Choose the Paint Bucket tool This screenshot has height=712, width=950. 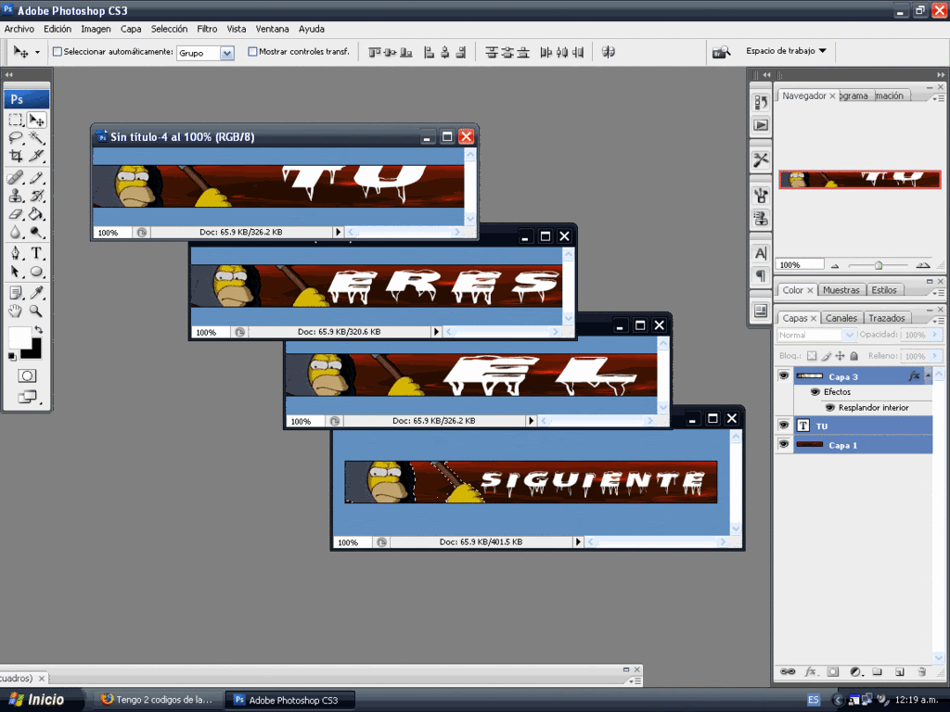(37, 214)
